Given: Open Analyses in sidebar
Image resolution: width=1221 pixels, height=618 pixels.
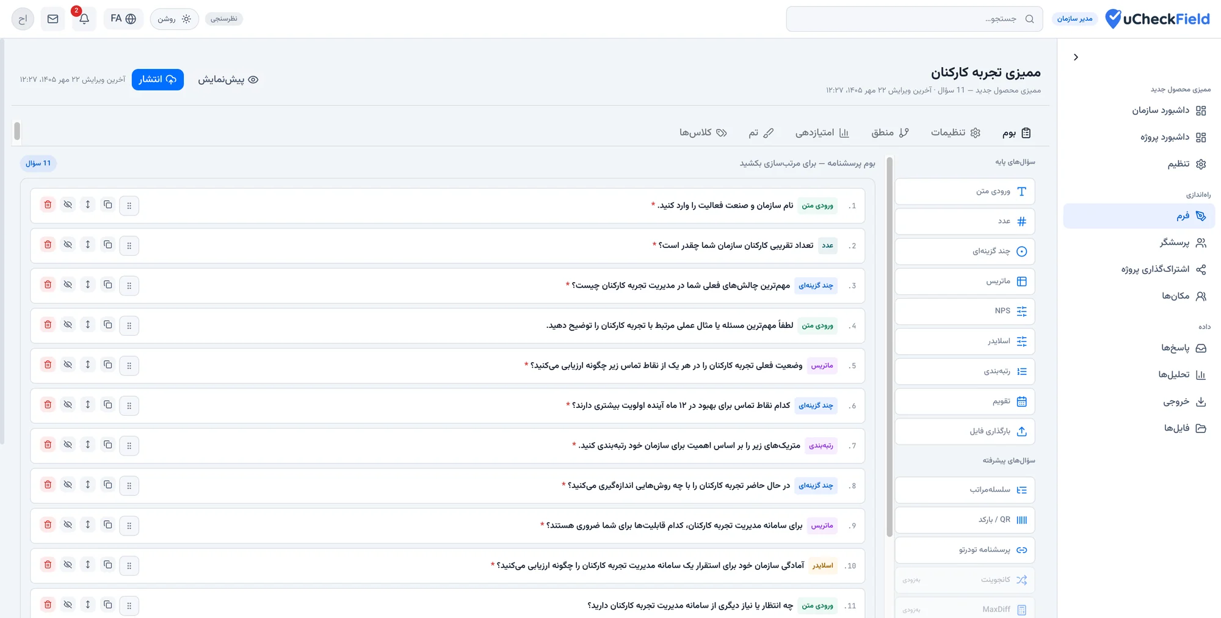Looking at the screenshot, I should 1139,375.
